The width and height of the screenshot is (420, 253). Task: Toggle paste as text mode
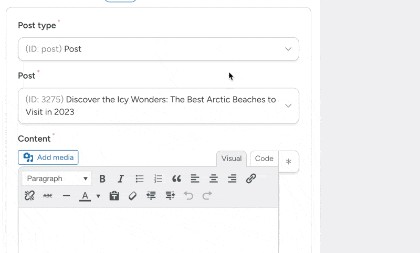114,196
